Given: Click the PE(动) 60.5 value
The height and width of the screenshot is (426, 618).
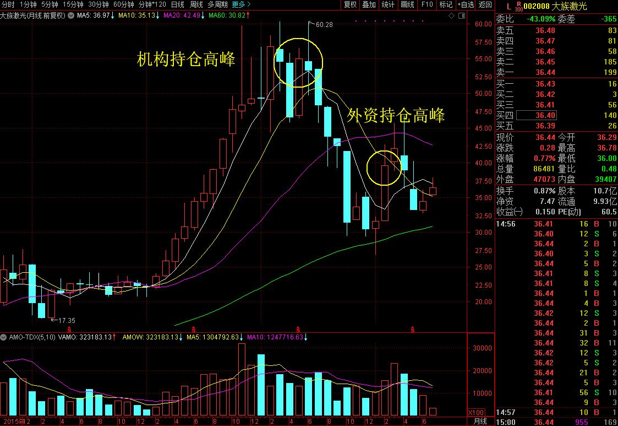Looking at the screenshot, I should [609, 212].
